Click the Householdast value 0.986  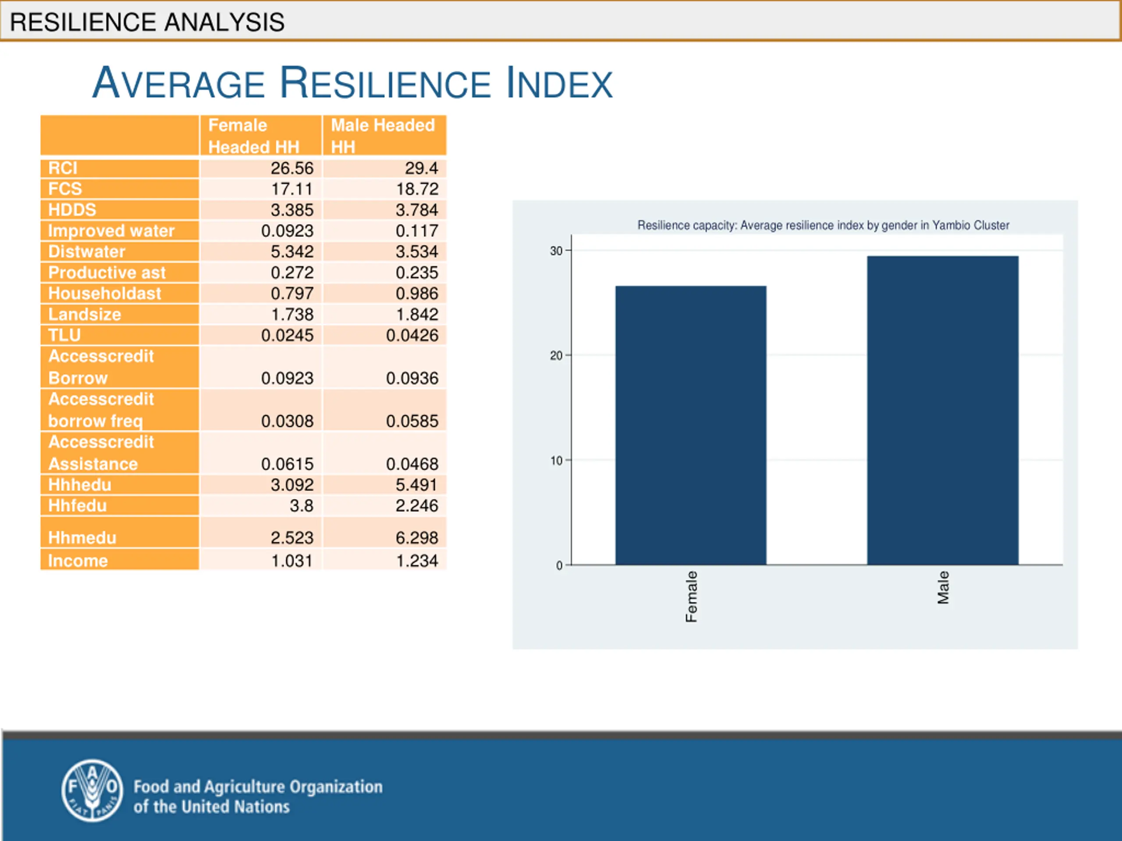[x=417, y=293]
